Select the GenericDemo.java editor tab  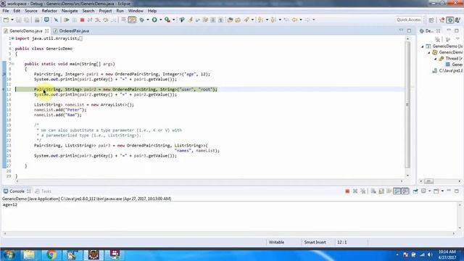point(26,30)
